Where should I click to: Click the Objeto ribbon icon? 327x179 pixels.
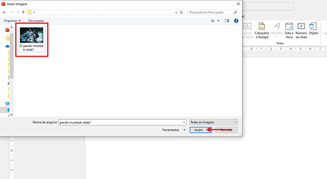(313, 29)
